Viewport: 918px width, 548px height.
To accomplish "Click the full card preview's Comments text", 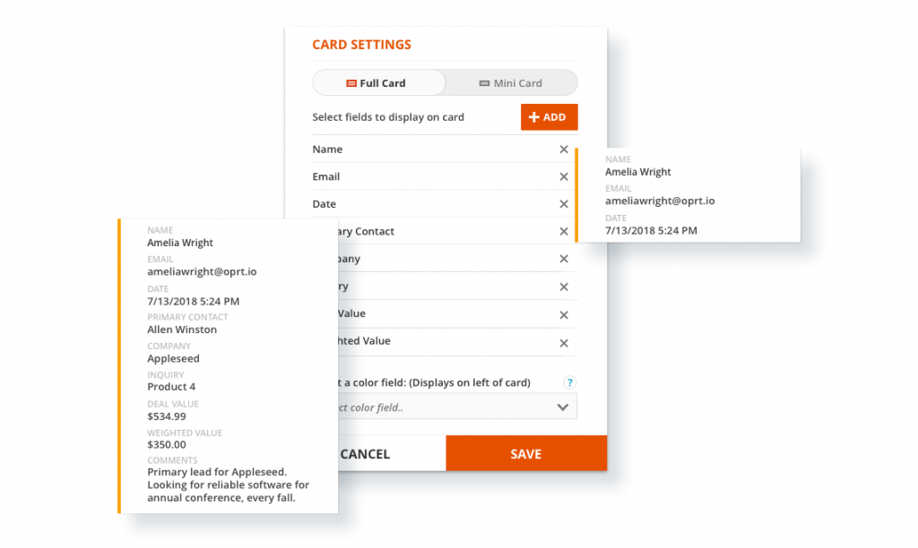I will coord(229,485).
